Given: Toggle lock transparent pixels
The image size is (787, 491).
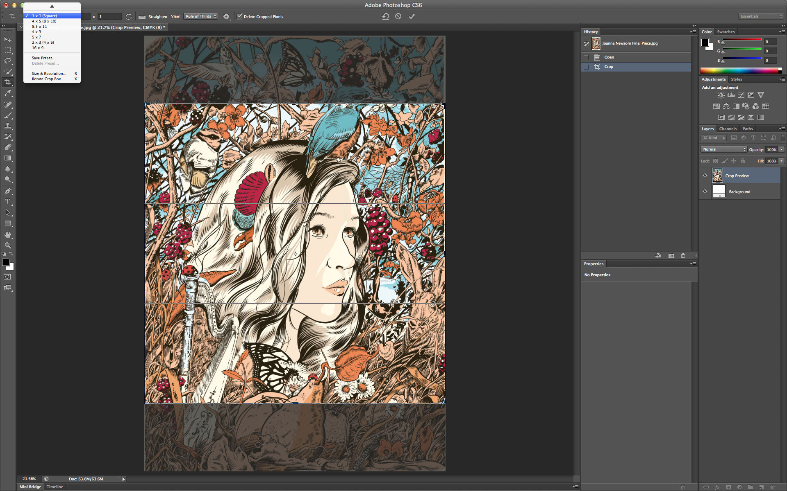Looking at the screenshot, I should [715, 161].
